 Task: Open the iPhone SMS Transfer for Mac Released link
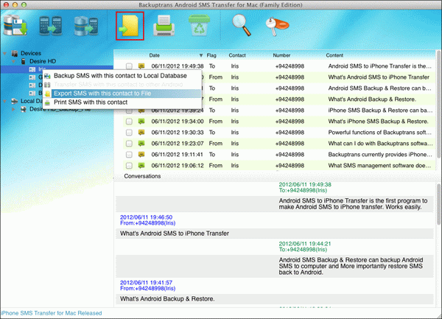[51, 313]
